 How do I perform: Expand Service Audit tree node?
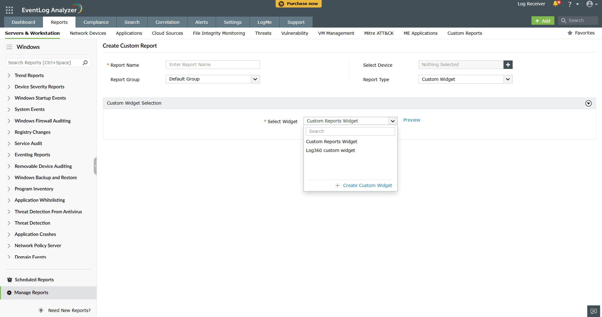[x=9, y=143]
